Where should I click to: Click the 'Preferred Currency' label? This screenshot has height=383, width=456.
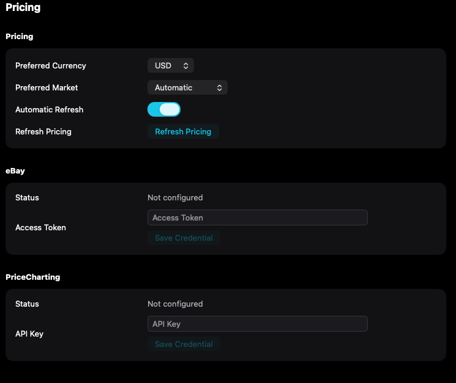tap(51, 66)
